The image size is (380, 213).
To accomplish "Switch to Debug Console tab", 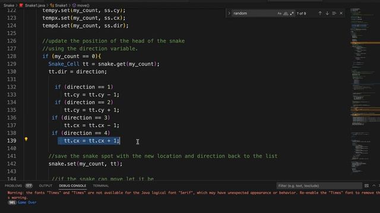I will pyautogui.click(x=72, y=186).
